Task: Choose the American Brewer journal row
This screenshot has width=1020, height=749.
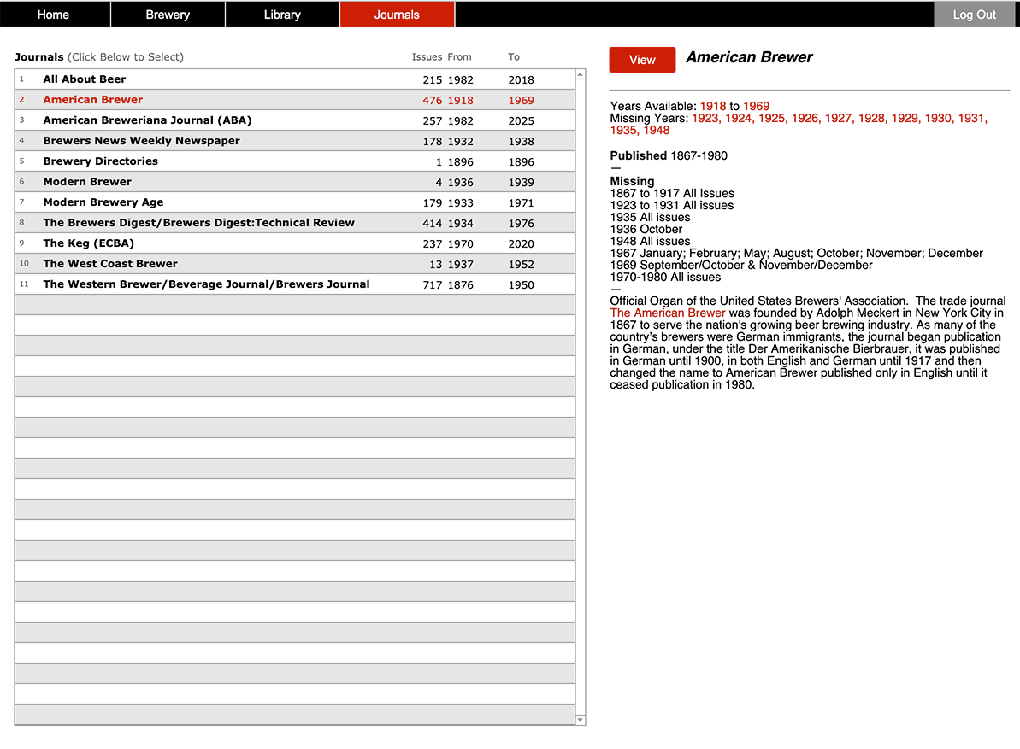Action: [92, 99]
